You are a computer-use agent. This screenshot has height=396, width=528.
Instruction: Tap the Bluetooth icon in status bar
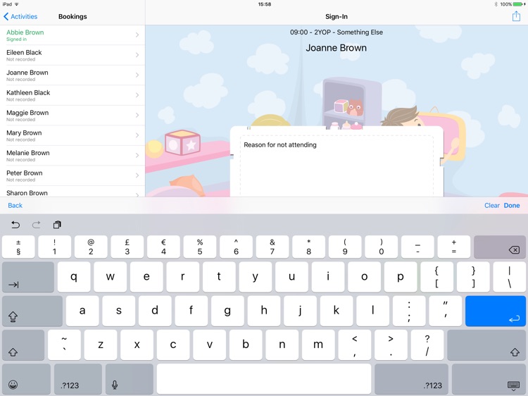[496, 4]
